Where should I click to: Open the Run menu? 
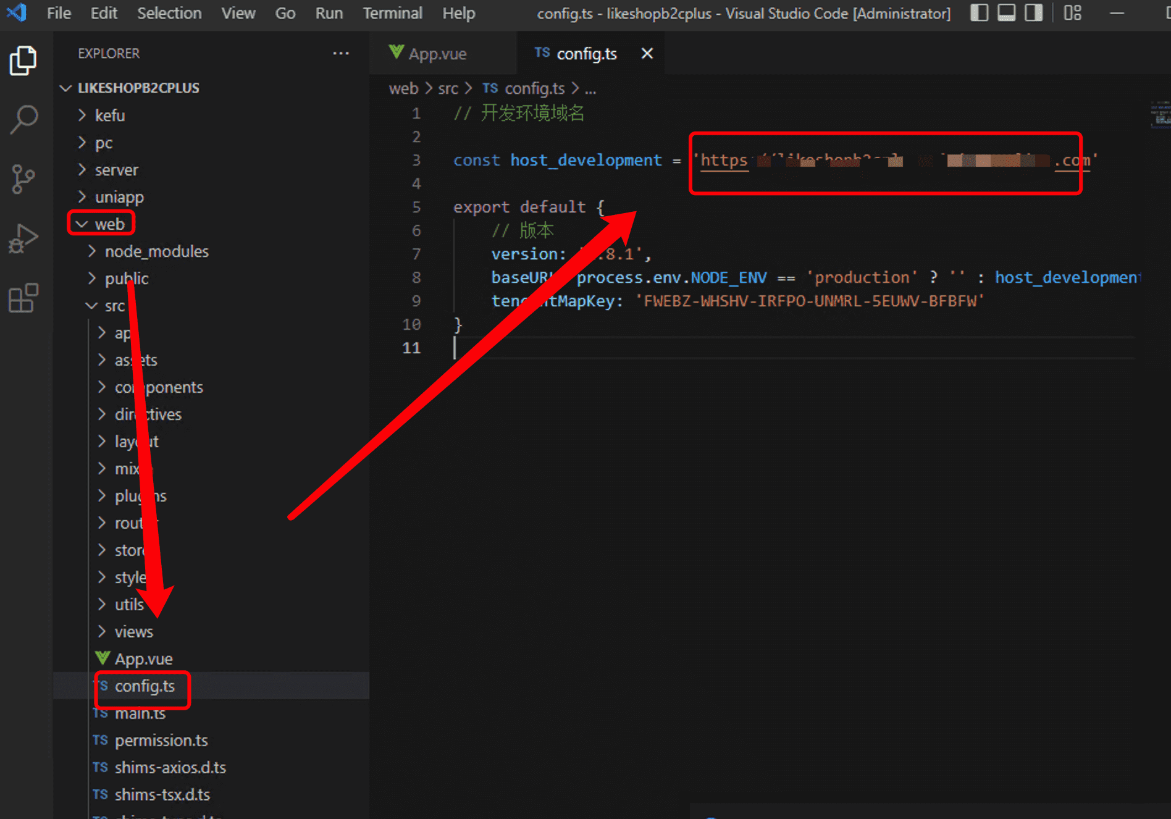[329, 13]
